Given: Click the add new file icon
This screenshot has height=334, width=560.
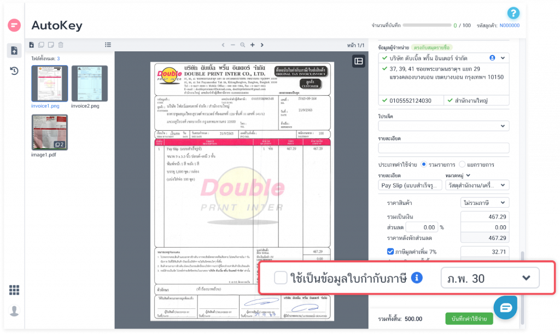Looking at the screenshot, I should click(32, 45).
